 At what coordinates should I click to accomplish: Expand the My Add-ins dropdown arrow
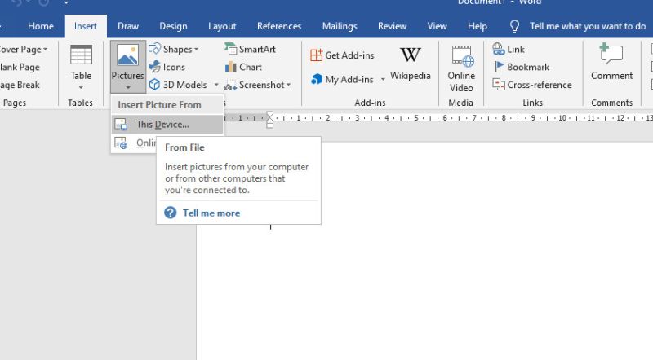[383, 79]
